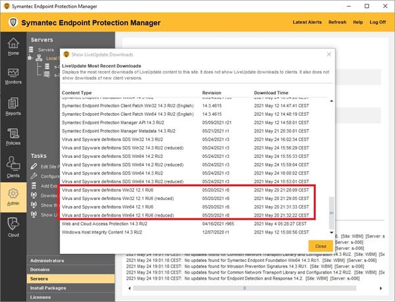This screenshot has width=395, height=302.
Task: Select SDS Win32 14.3 RU2 non-reduced row
Action: tap(194, 139)
